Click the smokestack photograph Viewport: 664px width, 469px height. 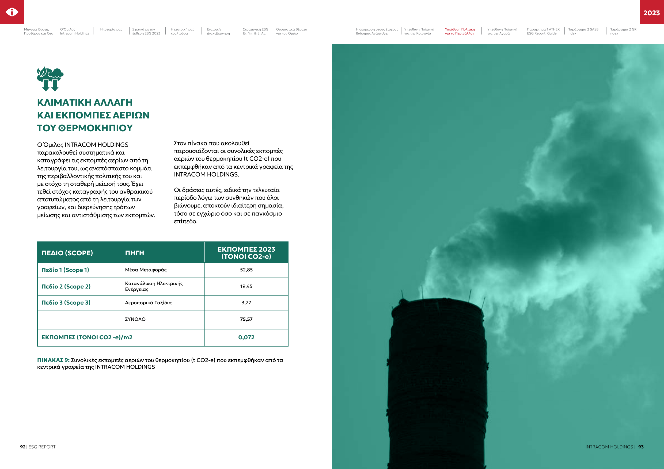click(x=498, y=256)
